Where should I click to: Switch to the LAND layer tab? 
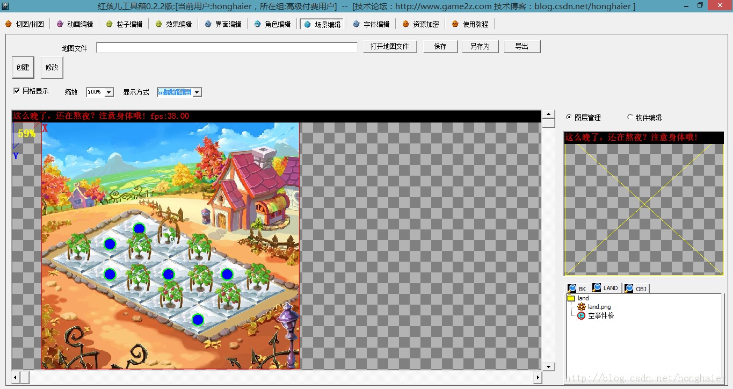click(x=606, y=288)
